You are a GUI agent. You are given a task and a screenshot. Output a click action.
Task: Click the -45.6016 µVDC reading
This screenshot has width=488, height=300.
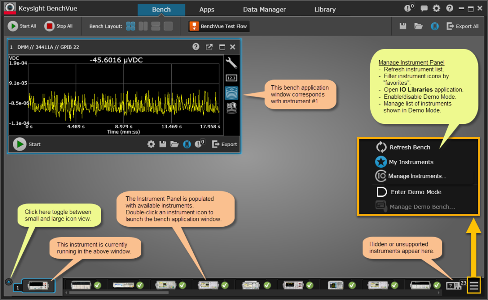[x=116, y=60]
